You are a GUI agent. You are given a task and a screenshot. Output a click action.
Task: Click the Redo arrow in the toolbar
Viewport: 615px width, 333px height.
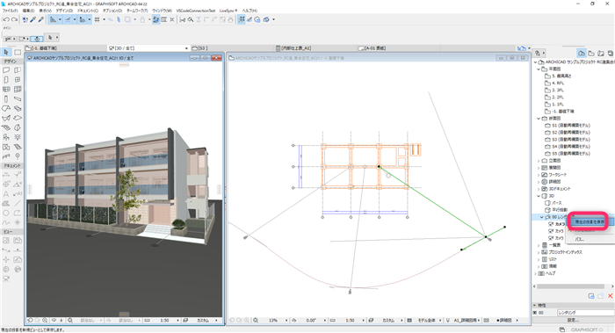tap(15, 19)
